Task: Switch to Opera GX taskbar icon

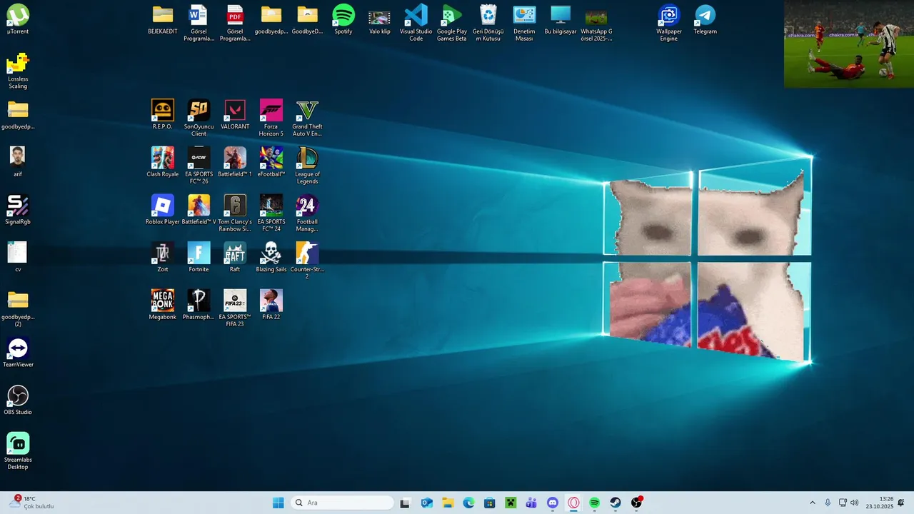Action: tap(573, 503)
